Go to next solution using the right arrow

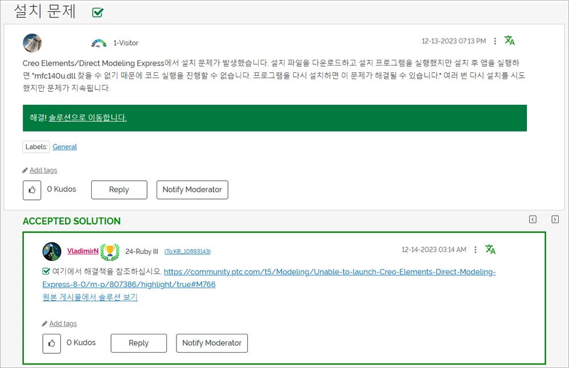click(x=555, y=219)
